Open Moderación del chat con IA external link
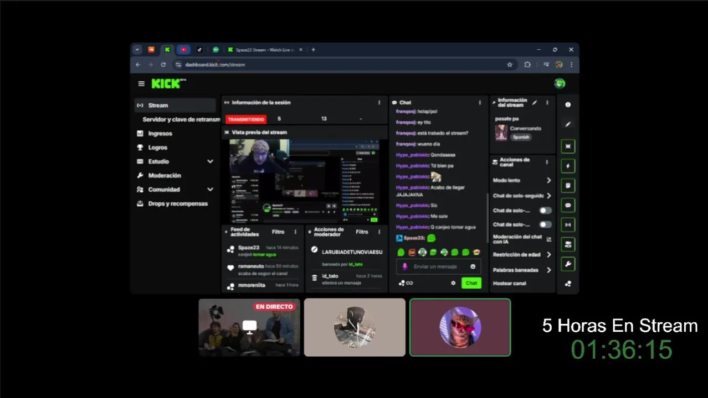Image resolution: width=708 pixels, height=398 pixels. point(549,239)
